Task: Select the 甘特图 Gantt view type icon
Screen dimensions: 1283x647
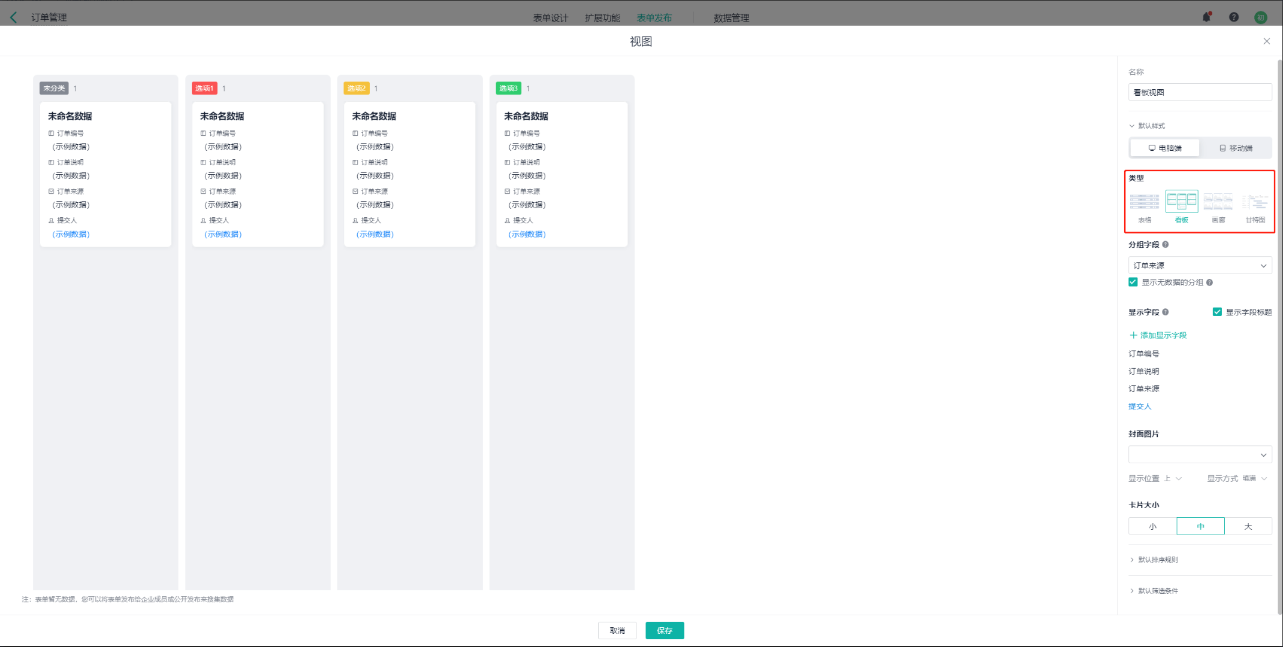Action: click(1255, 202)
